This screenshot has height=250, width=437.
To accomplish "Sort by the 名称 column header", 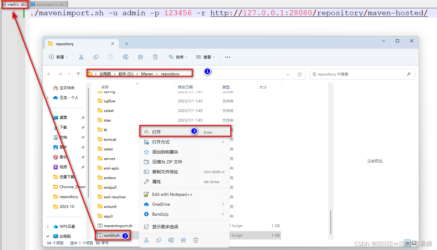I will 105,87.
